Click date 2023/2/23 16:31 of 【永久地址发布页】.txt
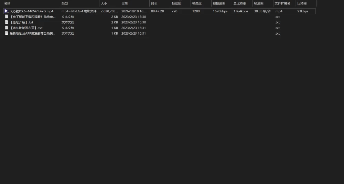The height and width of the screenshot is (184, 344). pos(133,28)
